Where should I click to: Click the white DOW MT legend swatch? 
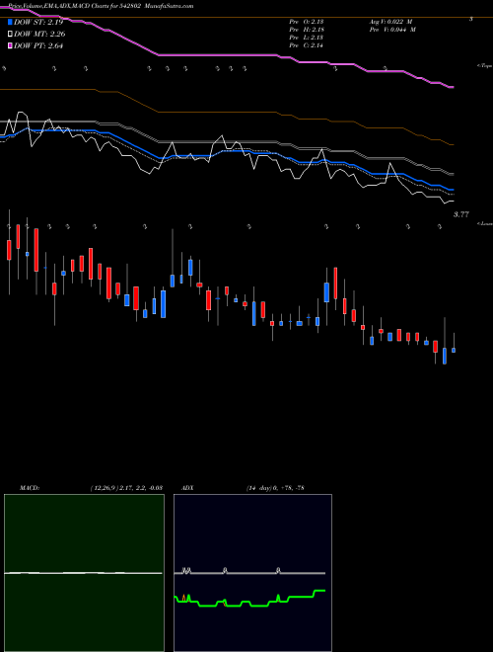[11, 35]
